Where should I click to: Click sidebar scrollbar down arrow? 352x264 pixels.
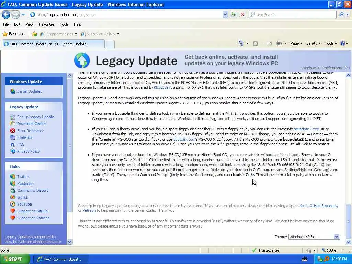point(69,242)
